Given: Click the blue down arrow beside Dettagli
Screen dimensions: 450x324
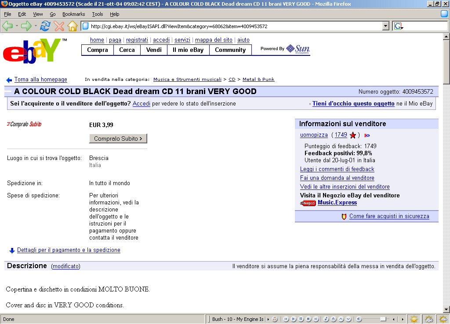Looking at the screenshot, I should tap(12, 251).
